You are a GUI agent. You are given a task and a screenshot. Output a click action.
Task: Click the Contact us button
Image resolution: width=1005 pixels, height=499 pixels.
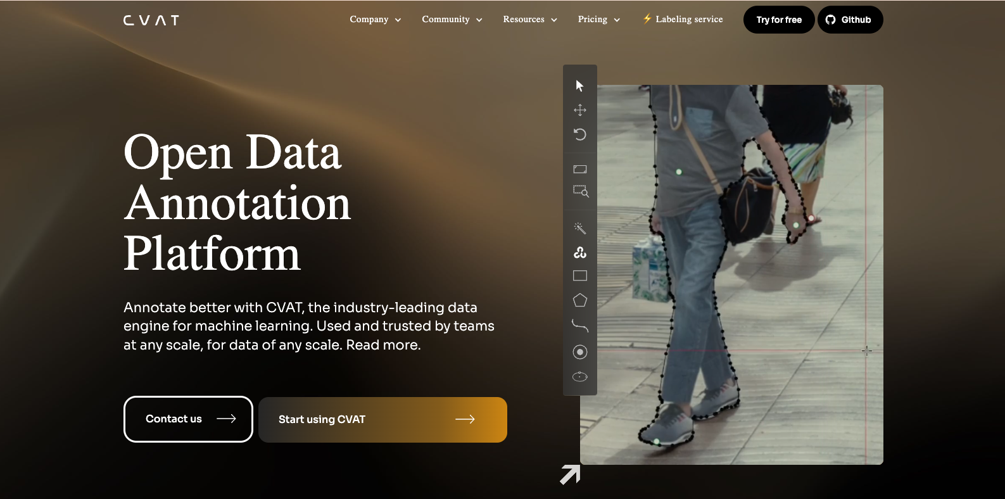pyautogui.click(x=188, y=419)
